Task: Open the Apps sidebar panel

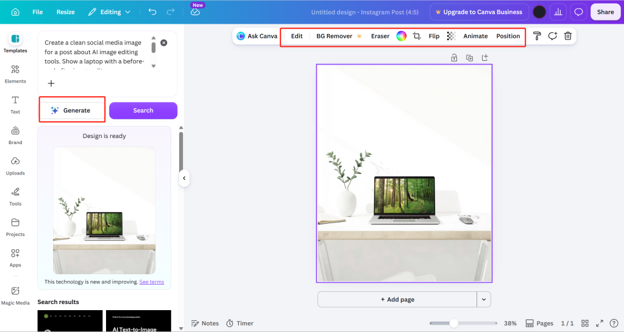Action: click(15, 258)
